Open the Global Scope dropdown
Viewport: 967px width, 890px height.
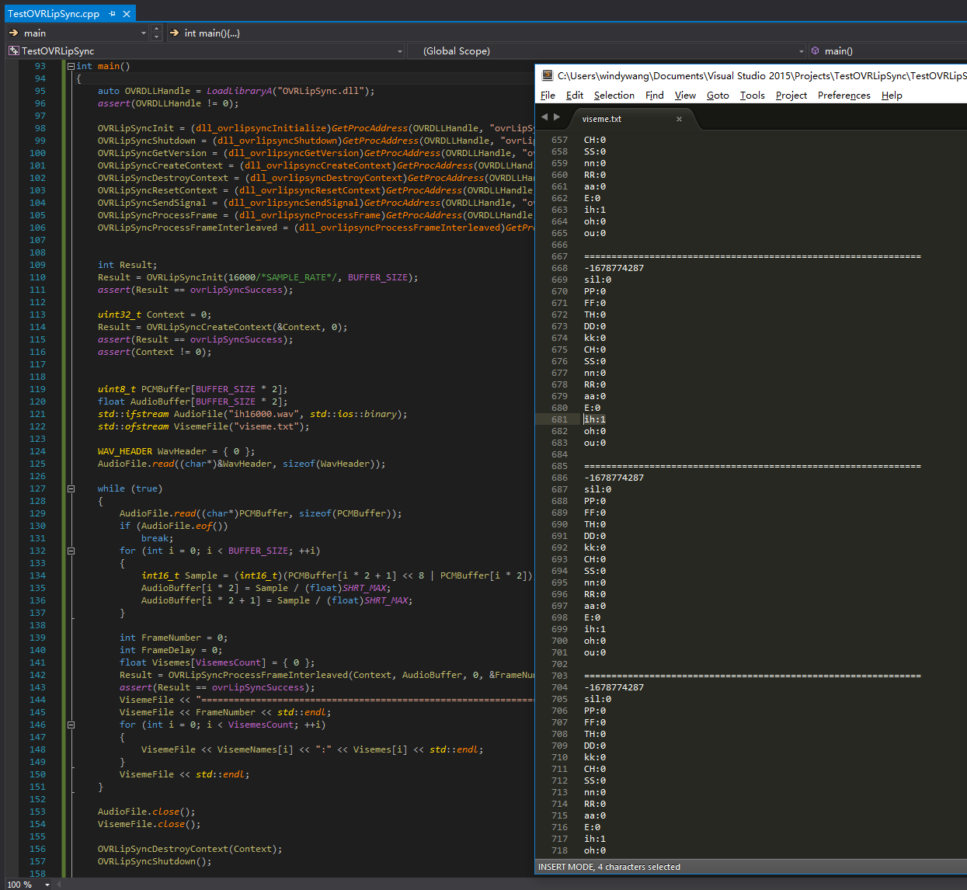801,51
